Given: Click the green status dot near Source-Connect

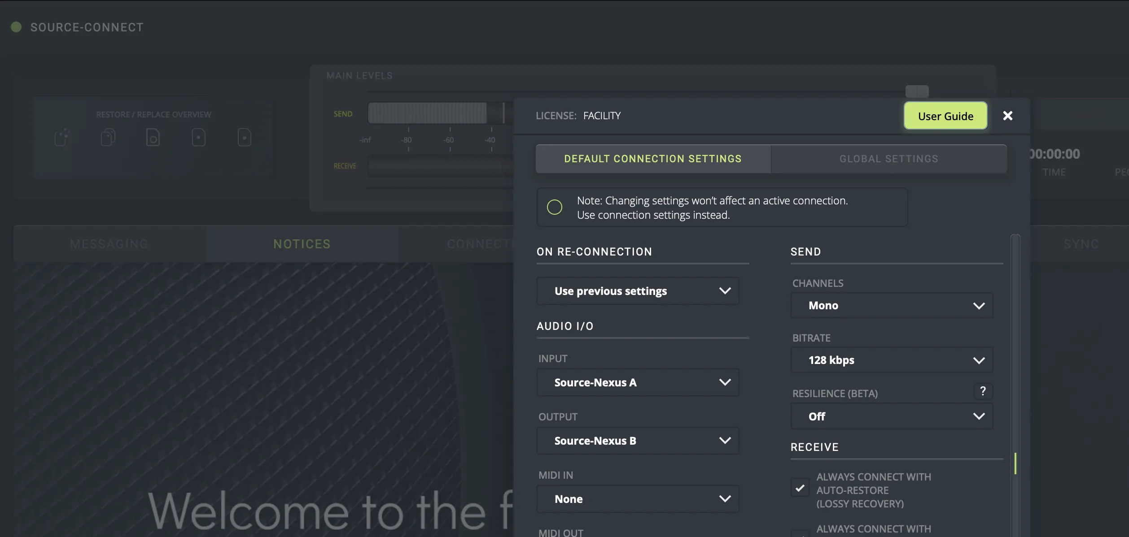Looking at the screenshot, I should [x=16, y=27].
